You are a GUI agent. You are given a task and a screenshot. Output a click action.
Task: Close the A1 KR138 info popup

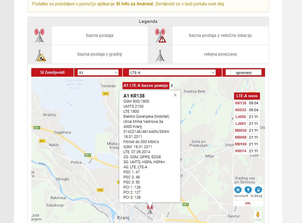click(x=175, y=95)
